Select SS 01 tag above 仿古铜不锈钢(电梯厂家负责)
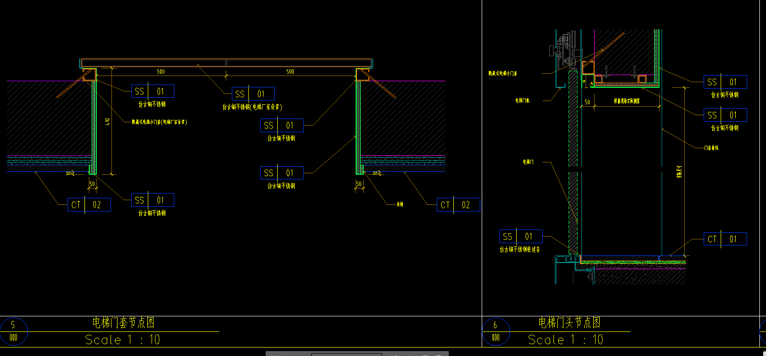The image size is (766, 356). click(x=253, y=93)
